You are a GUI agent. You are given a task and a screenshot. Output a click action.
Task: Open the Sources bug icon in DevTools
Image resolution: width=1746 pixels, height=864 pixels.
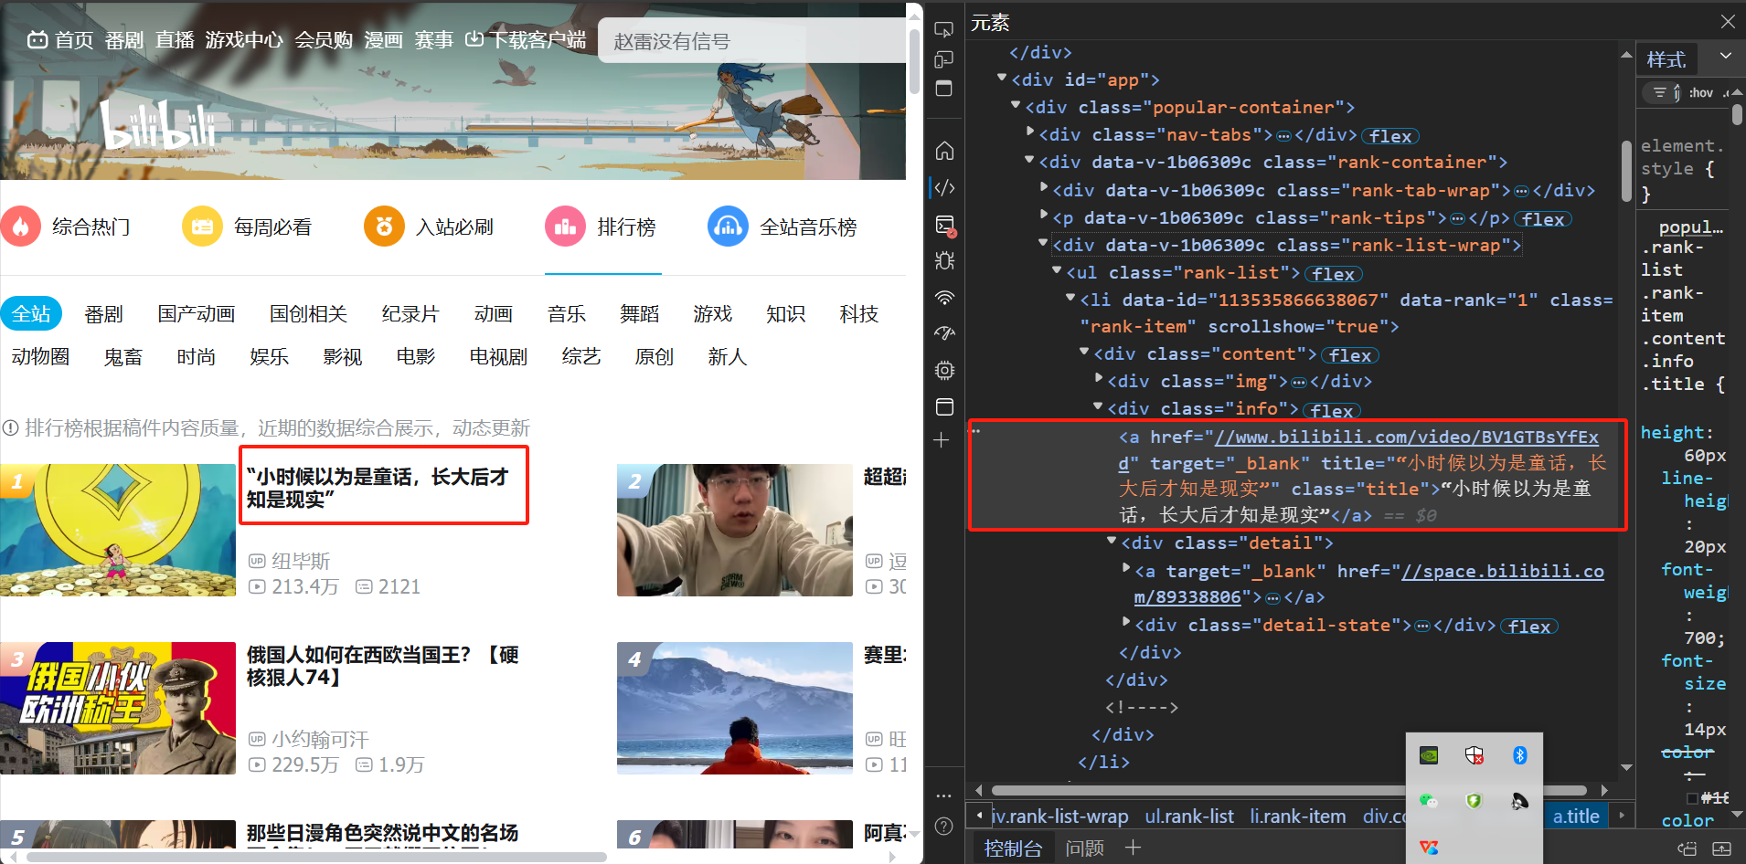coord(944,260)
